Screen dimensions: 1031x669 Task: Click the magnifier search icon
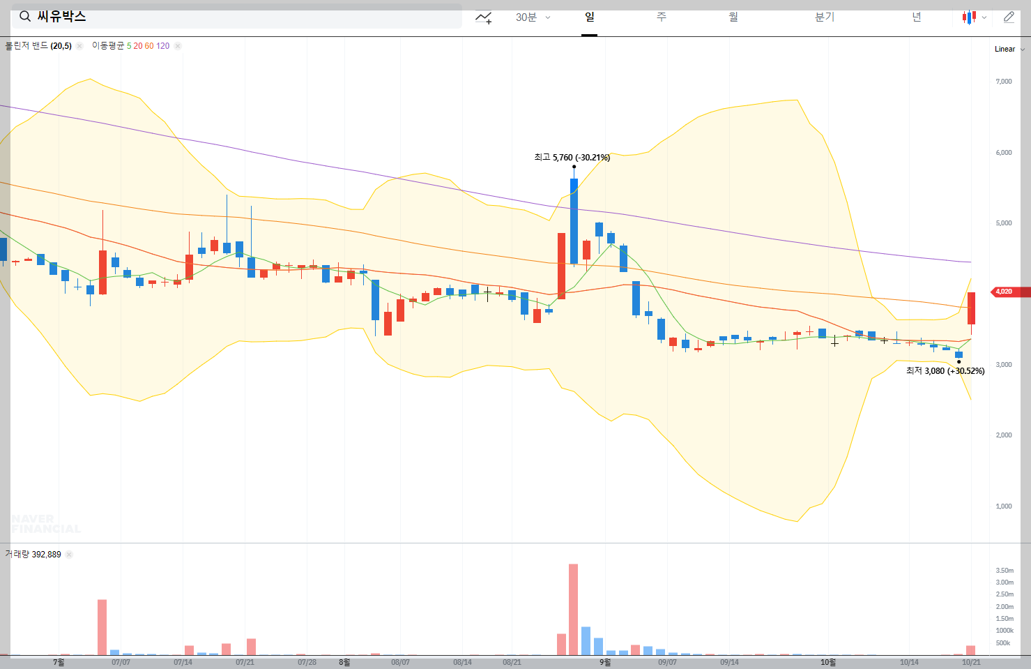(24, 17)
